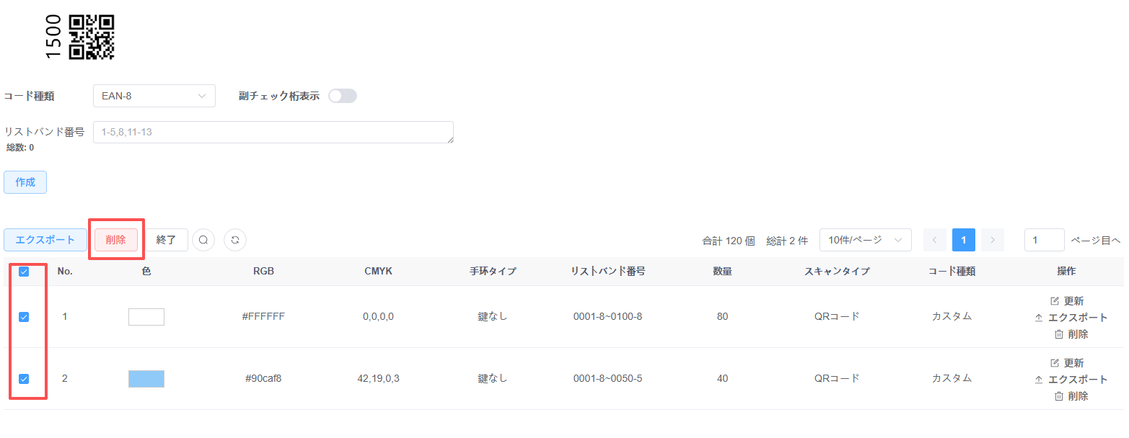Click the red 削除 button above table
This screenshot has width=1129, height=438.
115,240
